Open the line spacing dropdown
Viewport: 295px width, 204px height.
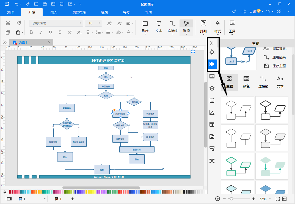(99, 32)
